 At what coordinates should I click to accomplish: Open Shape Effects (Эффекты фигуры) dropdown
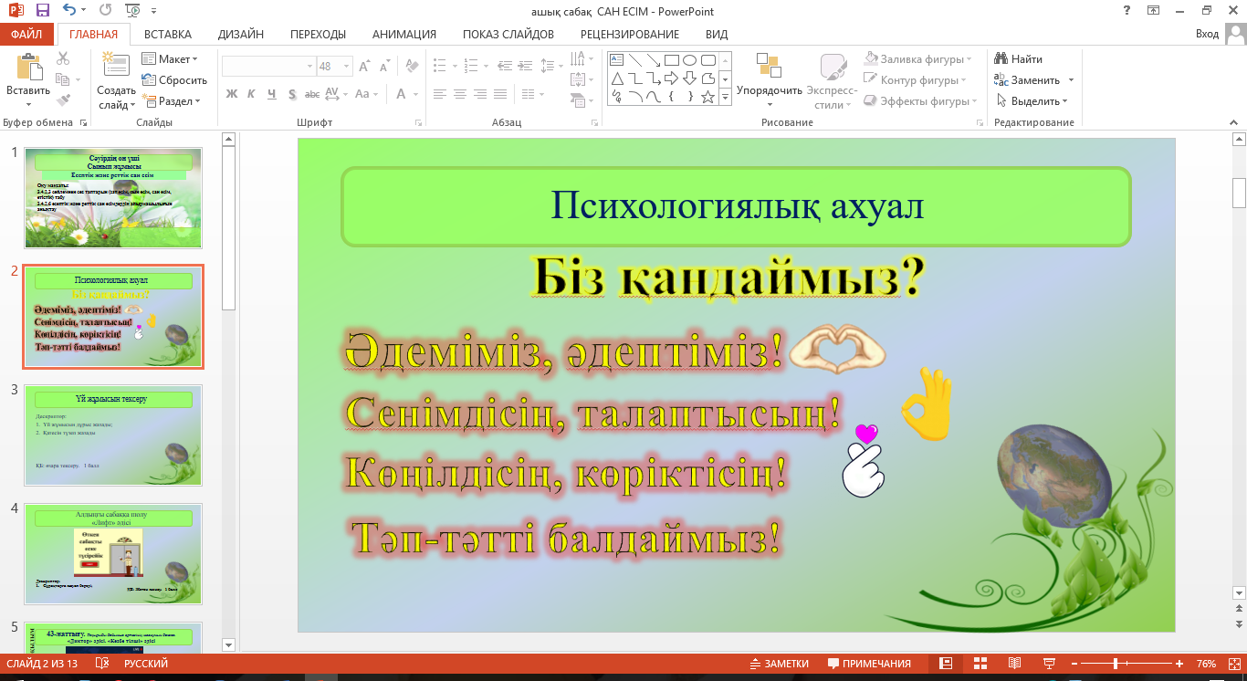pos(921,101)
